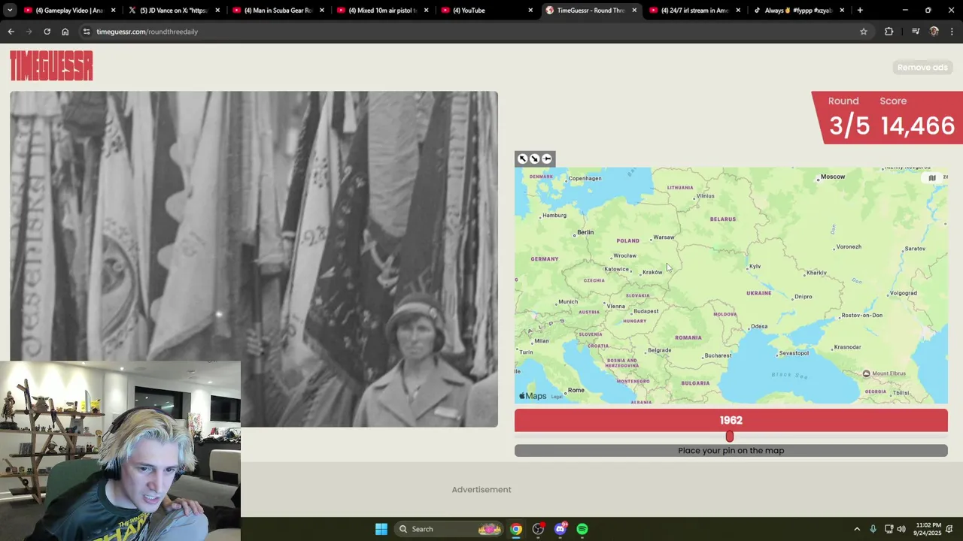Viewport: 963px width, 541px height.
Task: Place pin on Moscow on the map
Action: [x=833, y=177]
